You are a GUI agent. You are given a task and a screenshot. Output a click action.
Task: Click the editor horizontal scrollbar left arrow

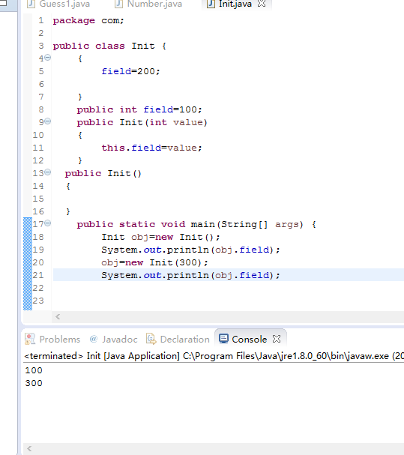click(x=58, y=316)
